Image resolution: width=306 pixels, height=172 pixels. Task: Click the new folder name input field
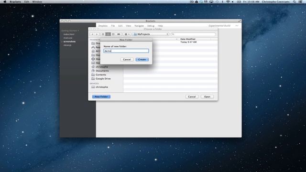(126, 51)
